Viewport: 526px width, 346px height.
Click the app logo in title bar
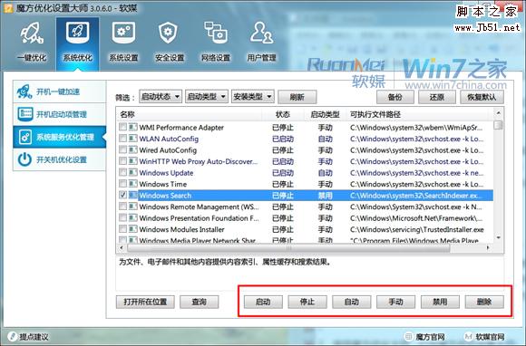(8, 7)
